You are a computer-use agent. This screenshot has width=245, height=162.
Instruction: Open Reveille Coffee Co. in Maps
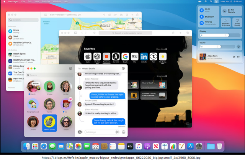(x=23, y=44)
